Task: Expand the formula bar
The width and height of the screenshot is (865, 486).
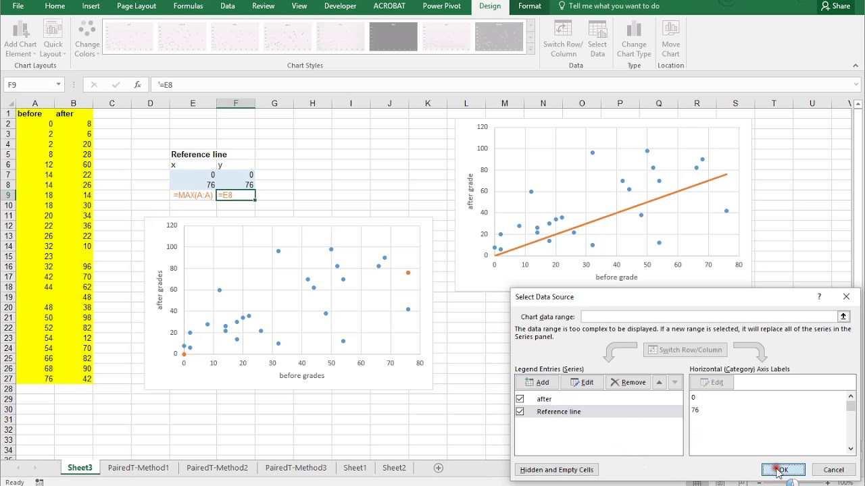Action: point(856,84)
